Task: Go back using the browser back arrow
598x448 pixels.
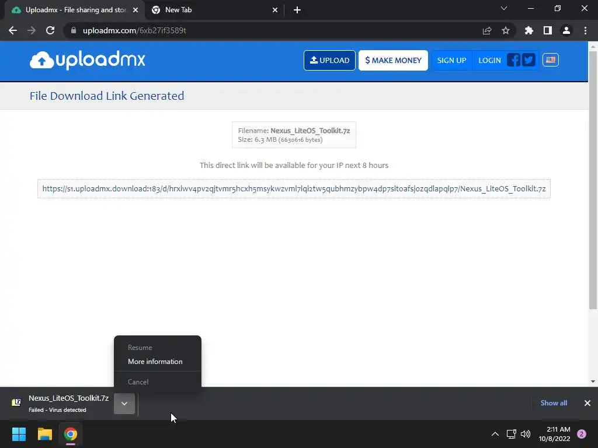Action: [13, 30]
